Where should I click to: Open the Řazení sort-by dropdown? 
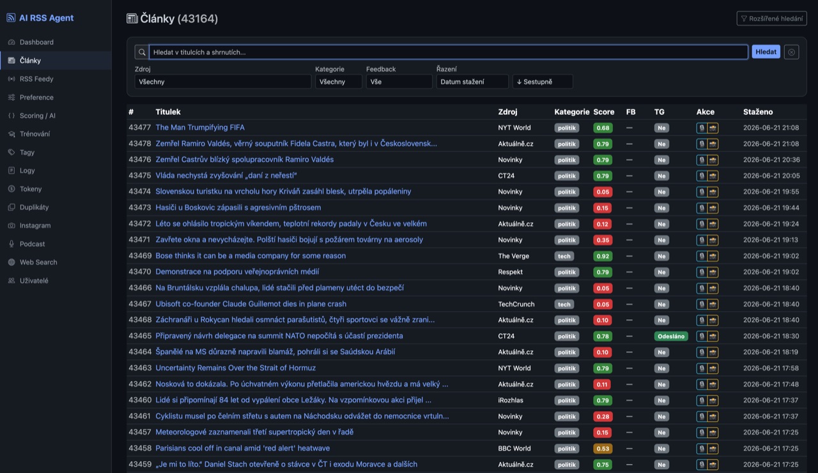pos(472,82)
